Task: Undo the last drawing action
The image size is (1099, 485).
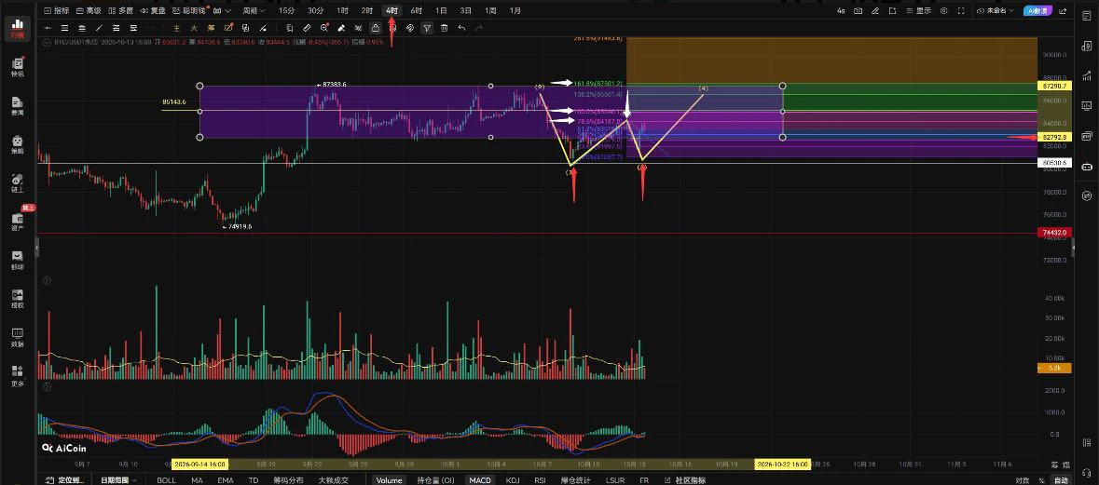Action: coord(461,28)
